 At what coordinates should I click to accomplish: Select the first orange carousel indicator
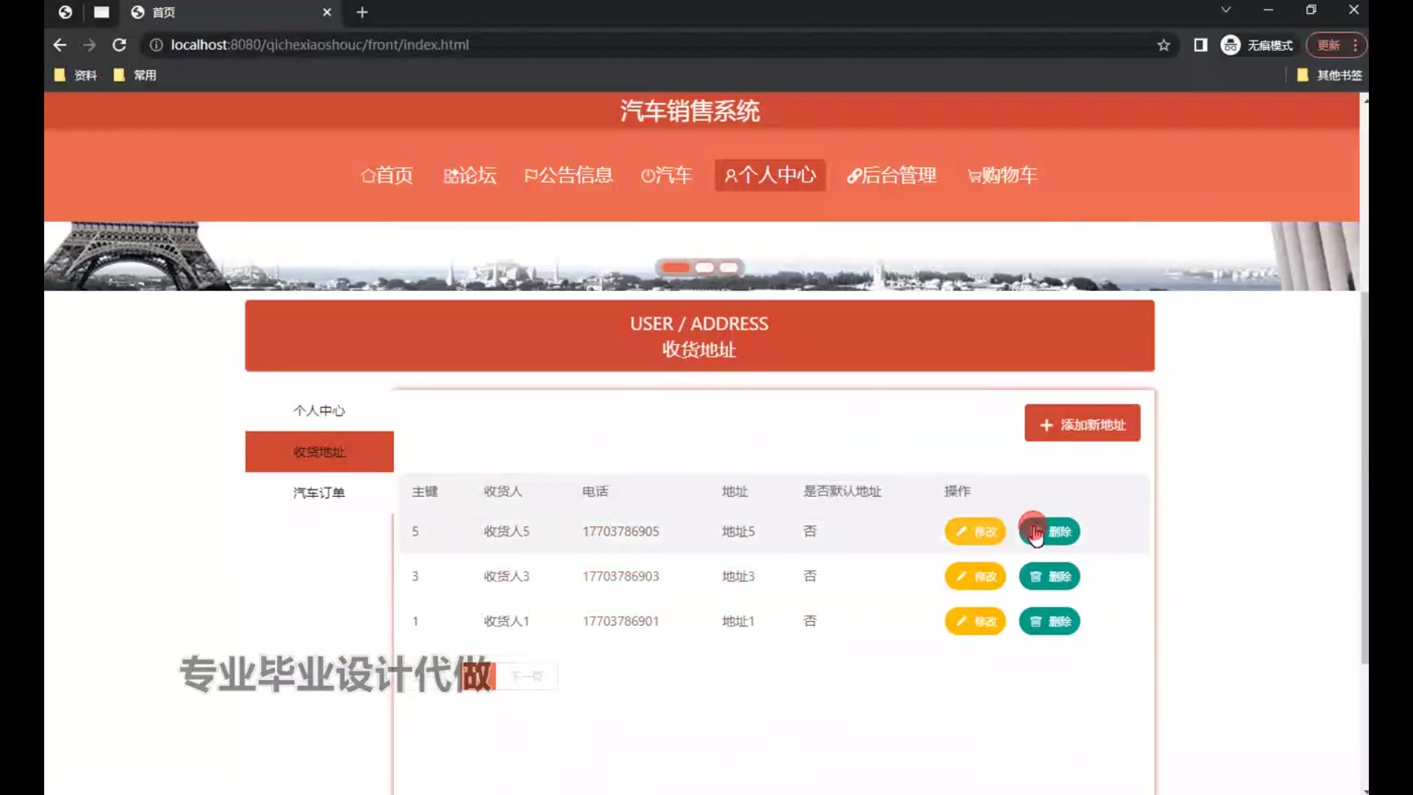676,267
